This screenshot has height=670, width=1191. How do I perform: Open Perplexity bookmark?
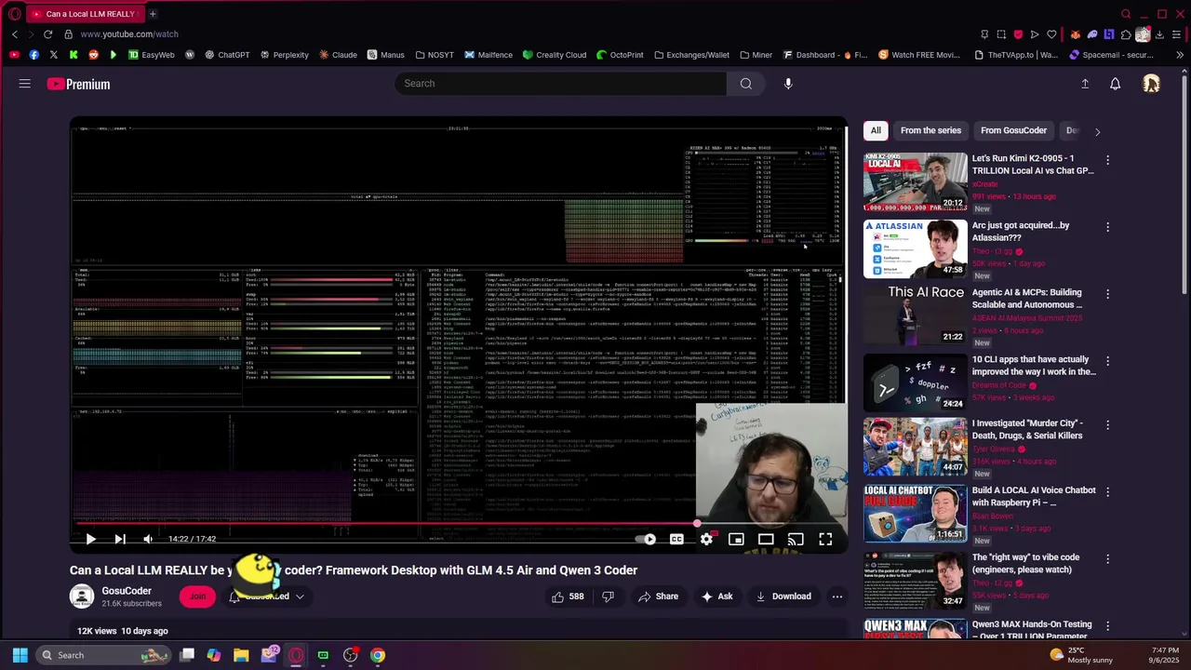point(284,55)
